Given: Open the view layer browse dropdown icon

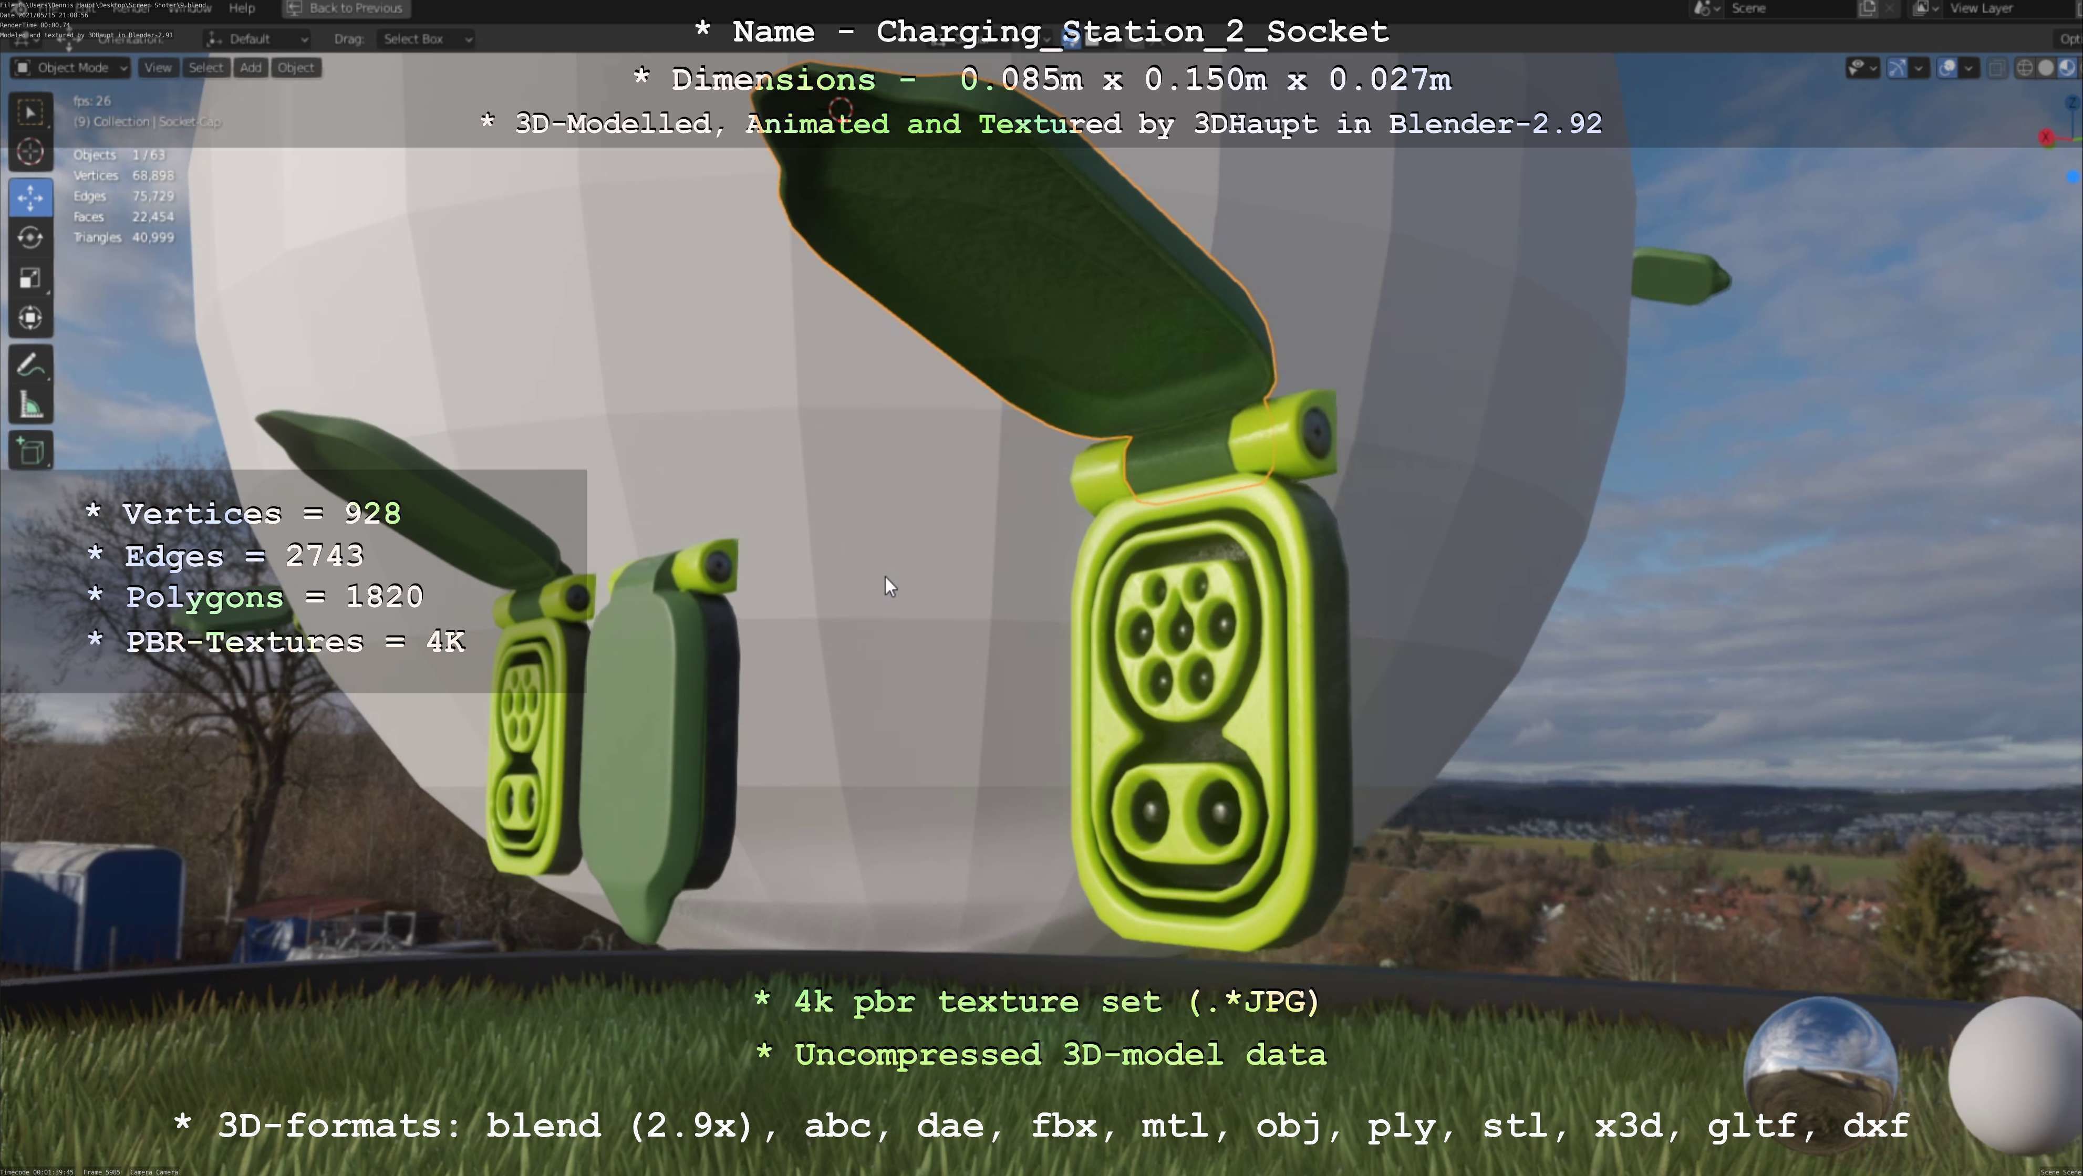Looking at the screenshot, I should 1926,8.
